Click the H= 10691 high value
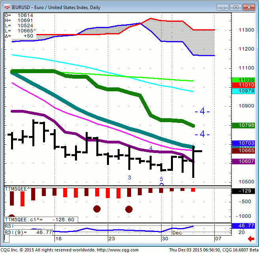The width and height of the screenshot is (259, 253). click(19, 21)
